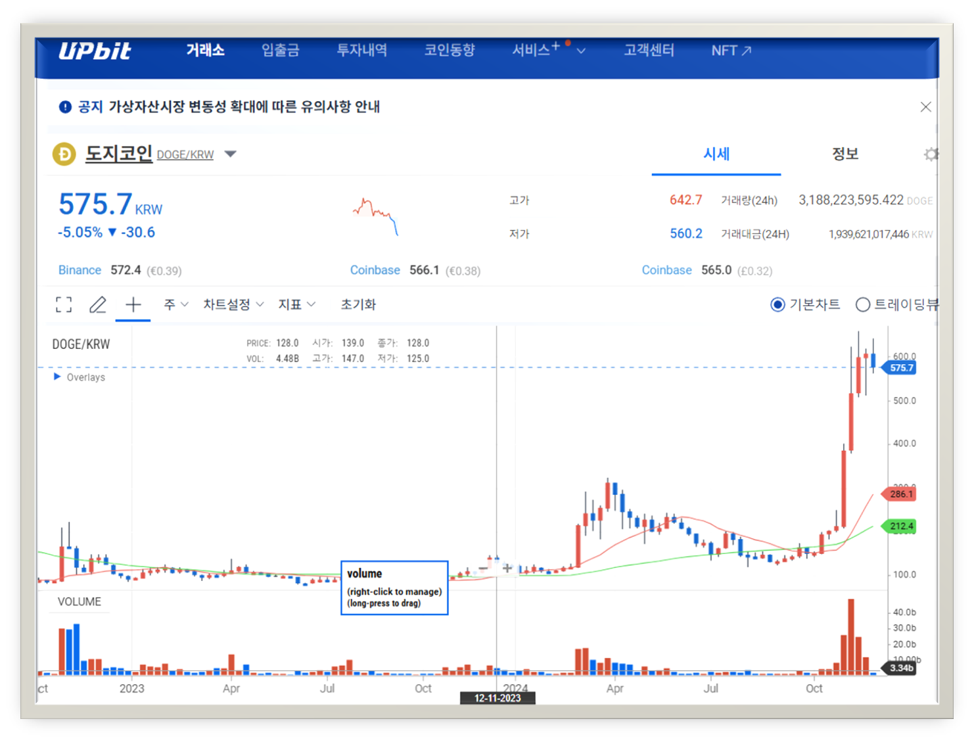The height and width of the screenshot is (742, 974).
Task: Click the mini price sparkline chart
Action: tap(375, 216)
